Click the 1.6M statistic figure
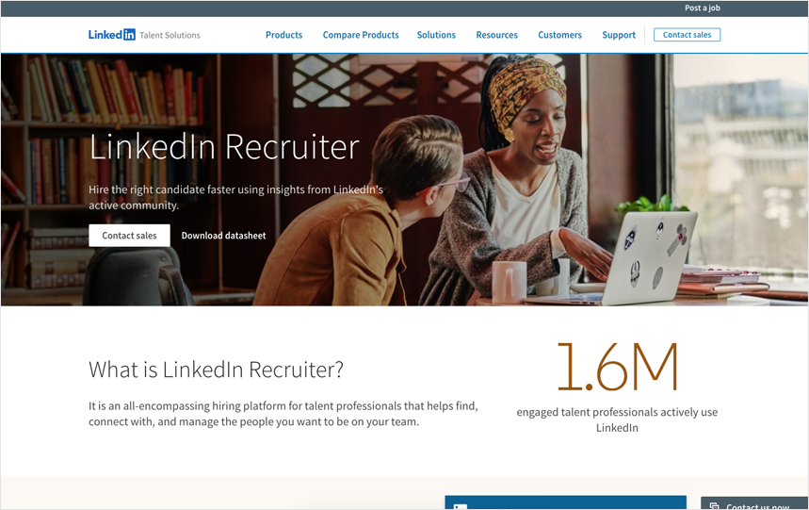Viewport: 809px width, 510px height. (617, 367)
